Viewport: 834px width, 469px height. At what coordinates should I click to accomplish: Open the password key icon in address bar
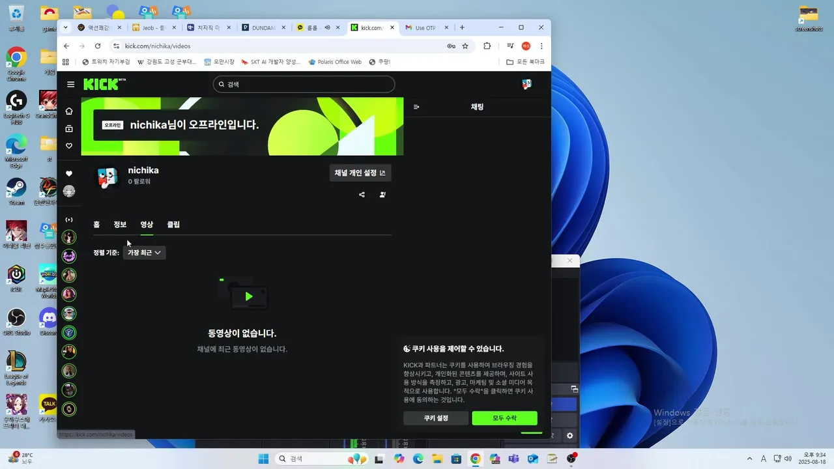[451, 46]
